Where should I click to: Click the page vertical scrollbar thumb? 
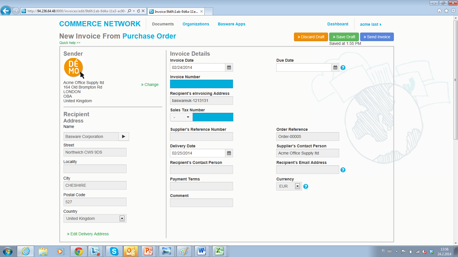(x=455, y=80)
